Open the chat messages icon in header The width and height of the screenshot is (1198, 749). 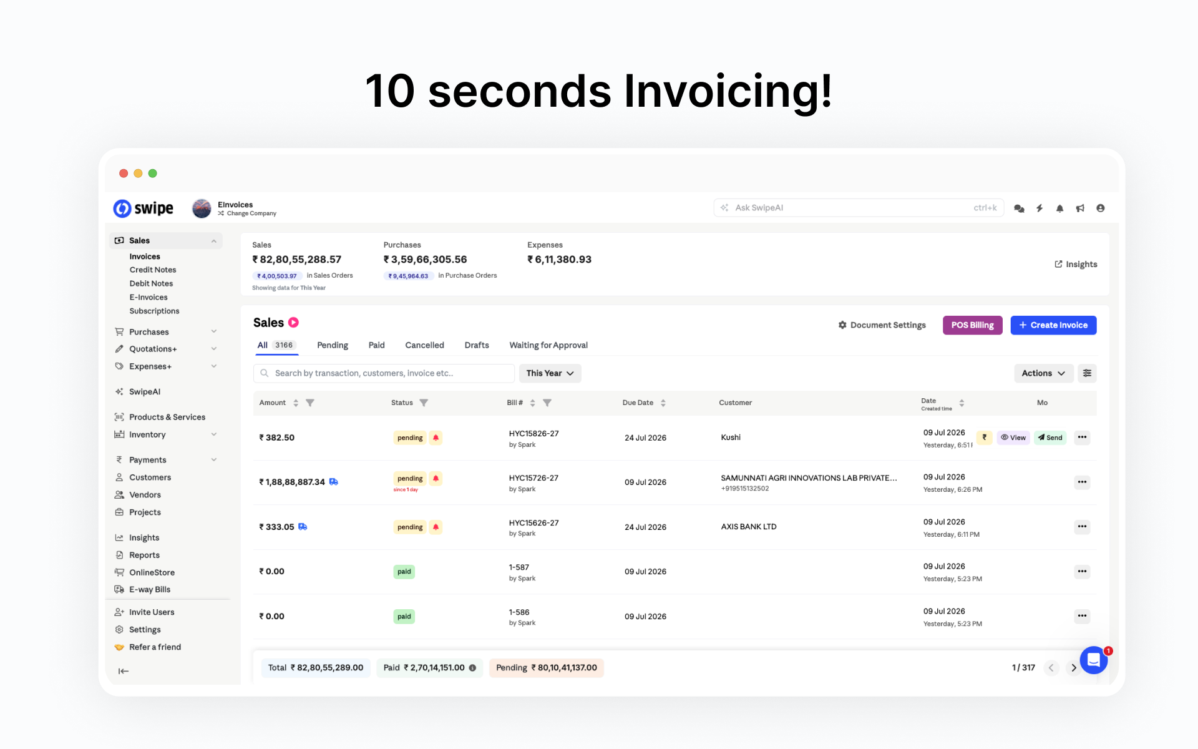[1019, 208]
